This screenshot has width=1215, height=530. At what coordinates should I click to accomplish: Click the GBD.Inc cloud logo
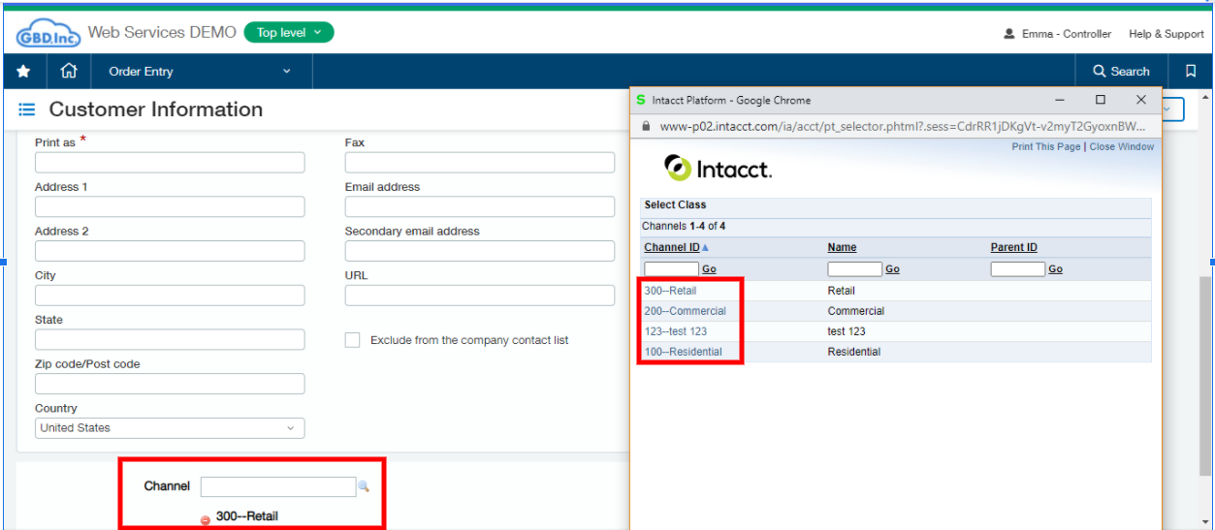(x=48, y=35)
